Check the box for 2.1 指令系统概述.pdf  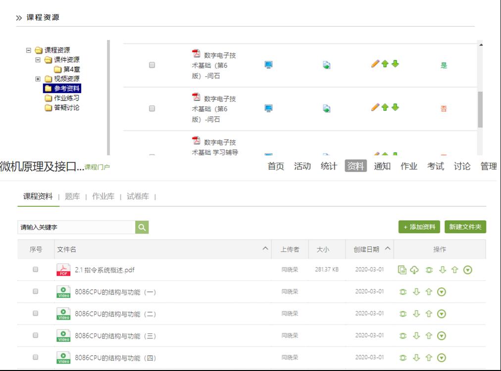35,270
